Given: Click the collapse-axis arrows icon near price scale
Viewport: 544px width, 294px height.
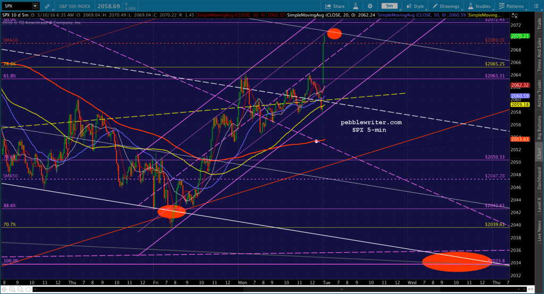Looking at the screenshot, I should tap(514, 15).
